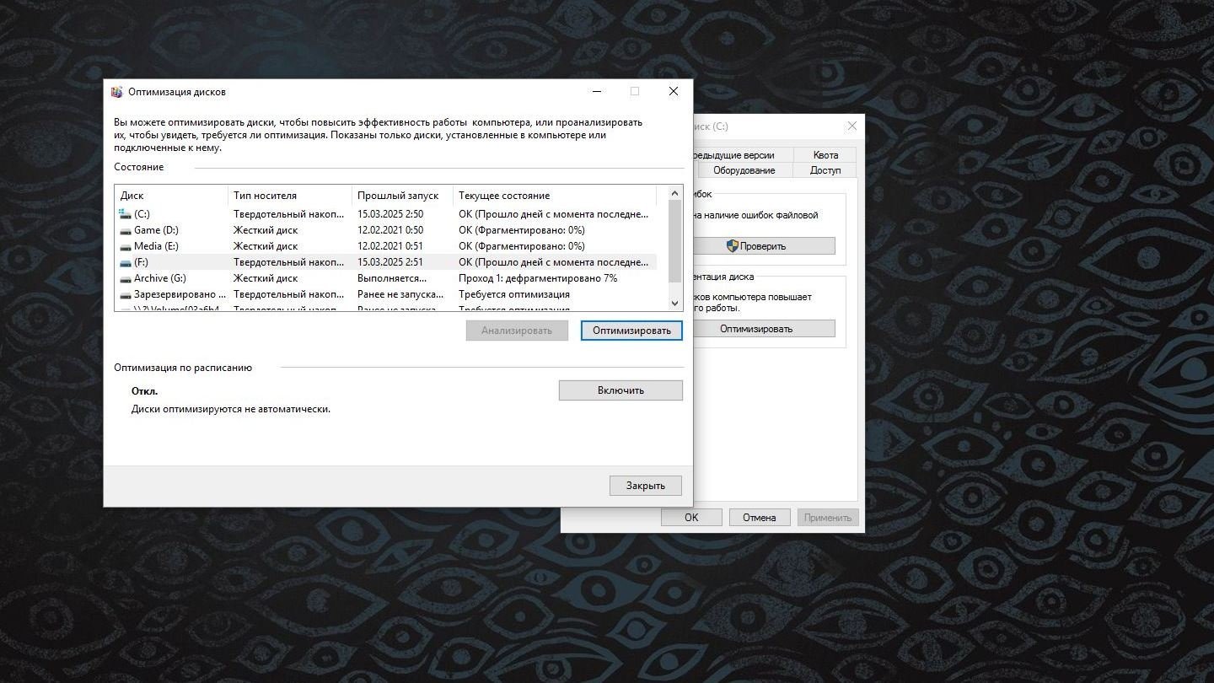Select the Archive (G:) drive icon

tap(126, 278)
